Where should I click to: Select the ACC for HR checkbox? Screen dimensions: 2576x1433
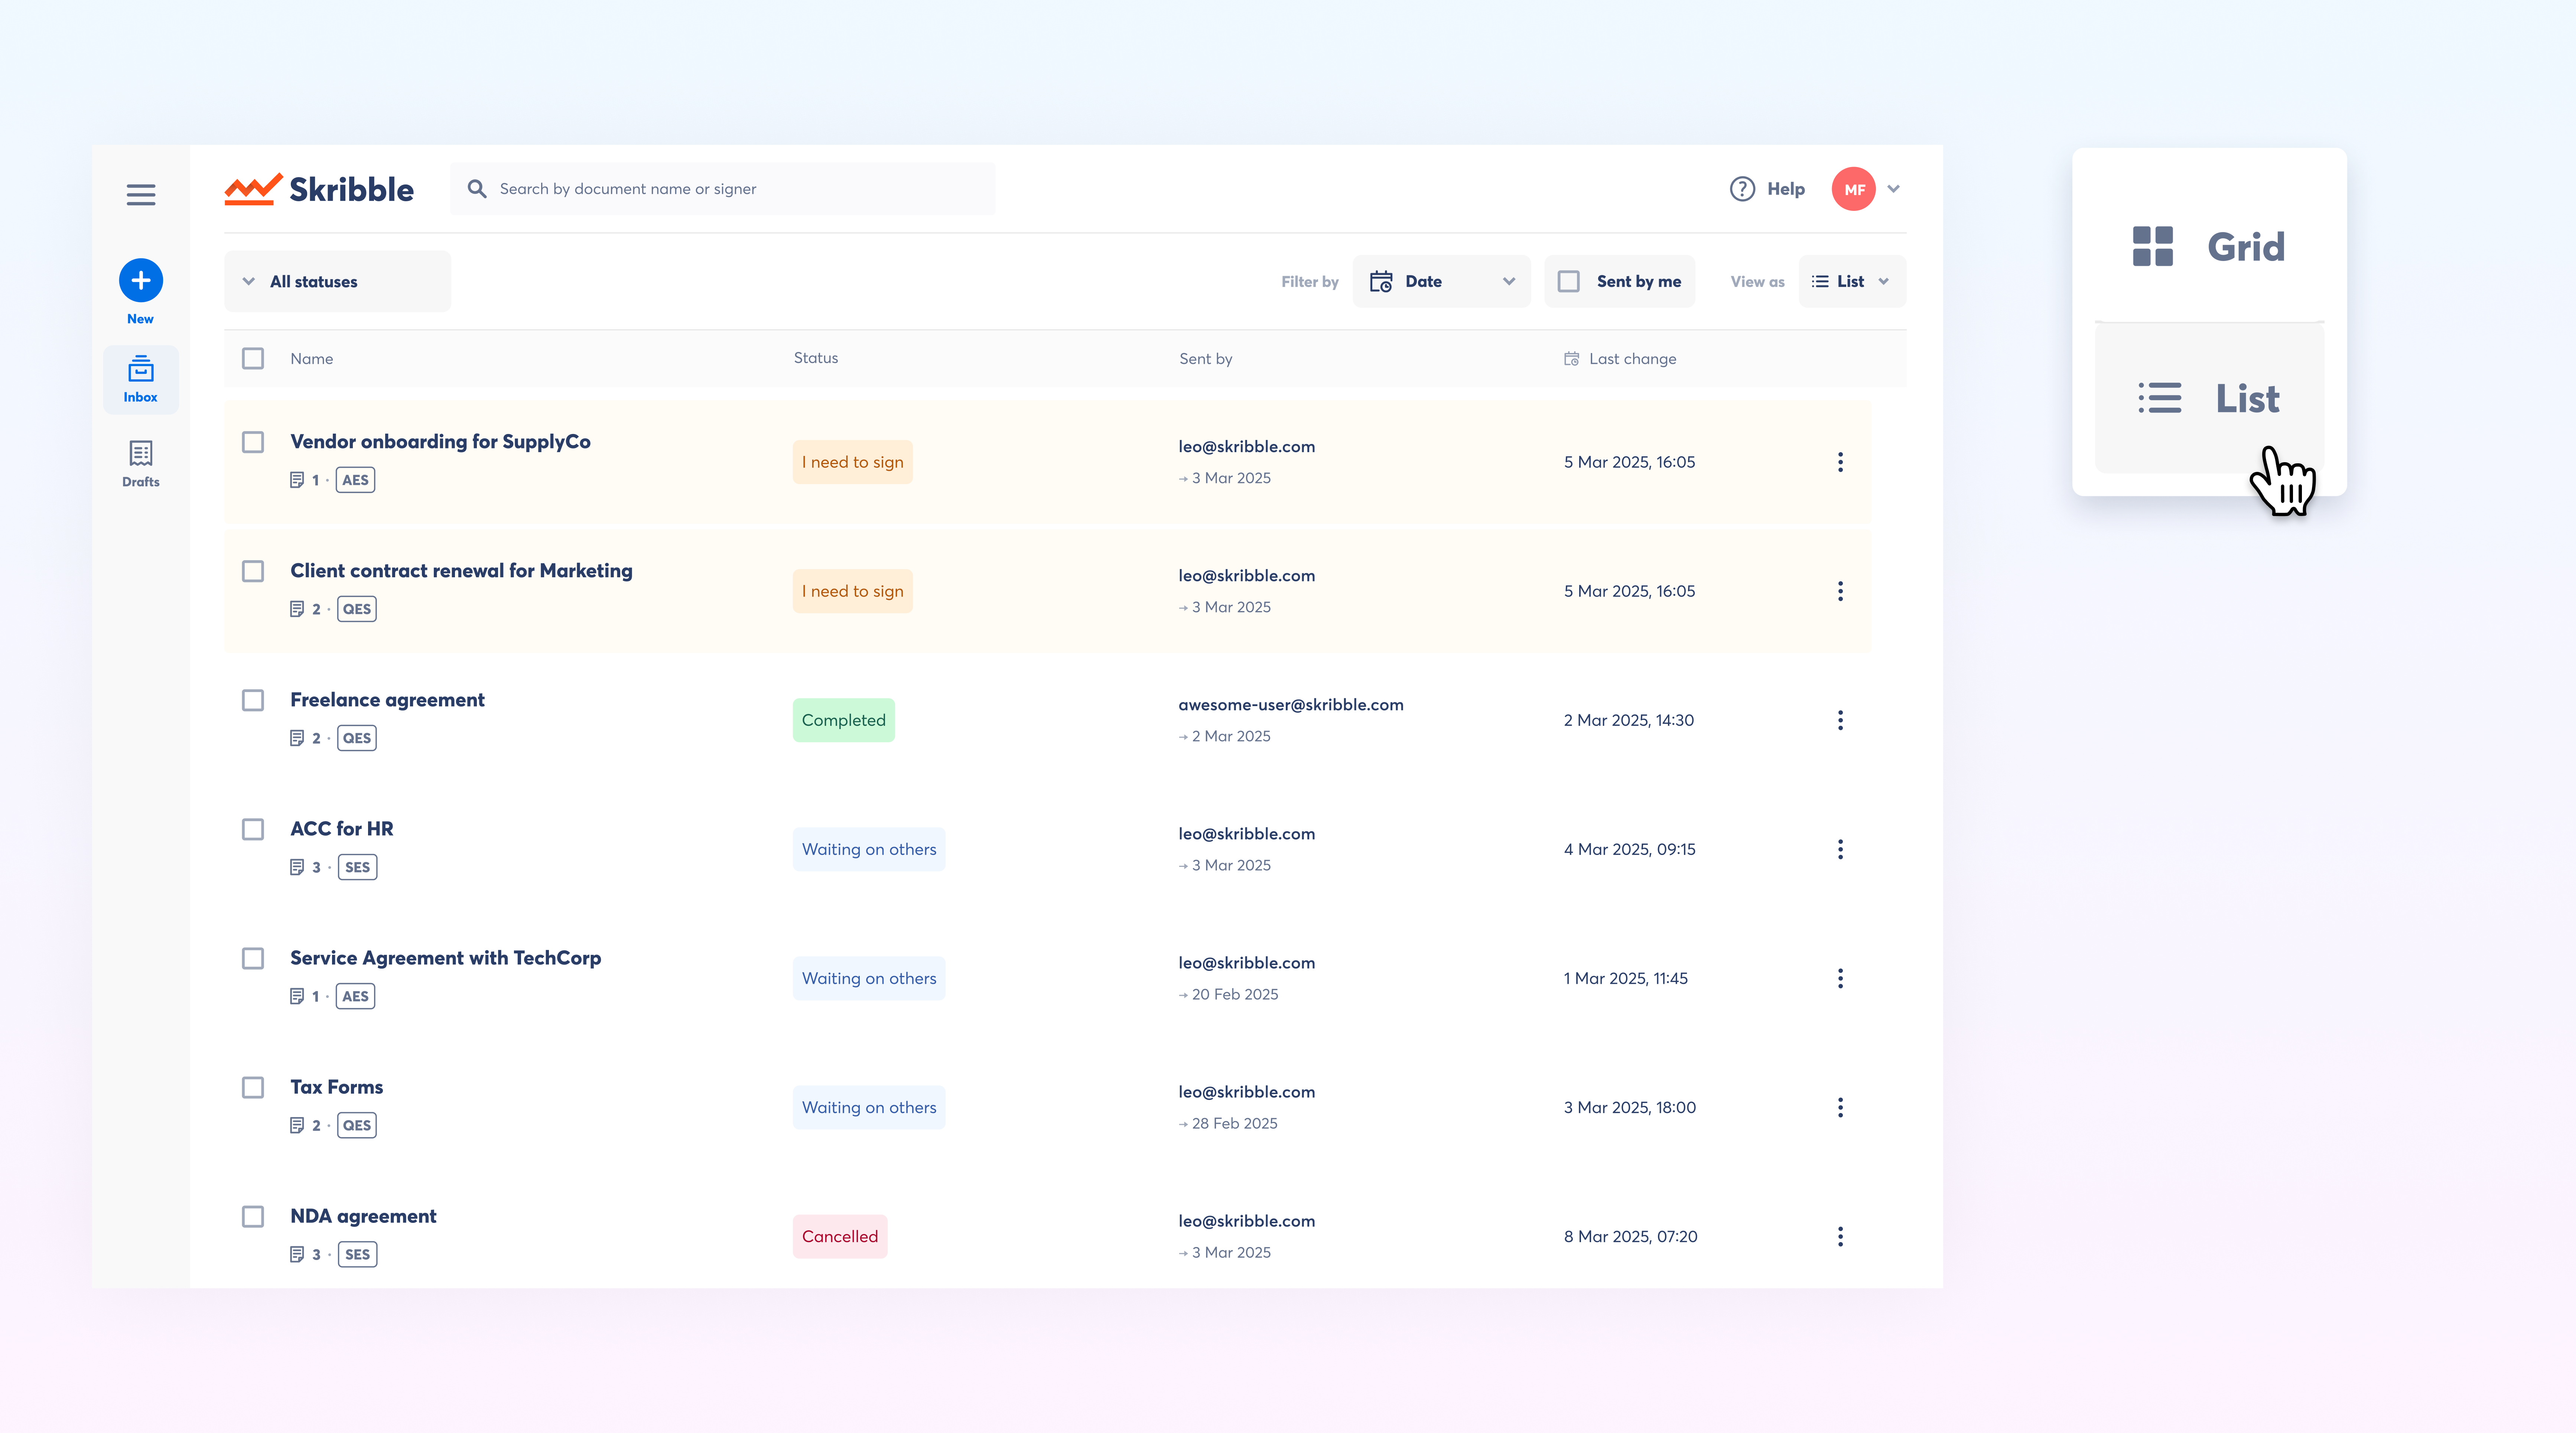[253, 829]
